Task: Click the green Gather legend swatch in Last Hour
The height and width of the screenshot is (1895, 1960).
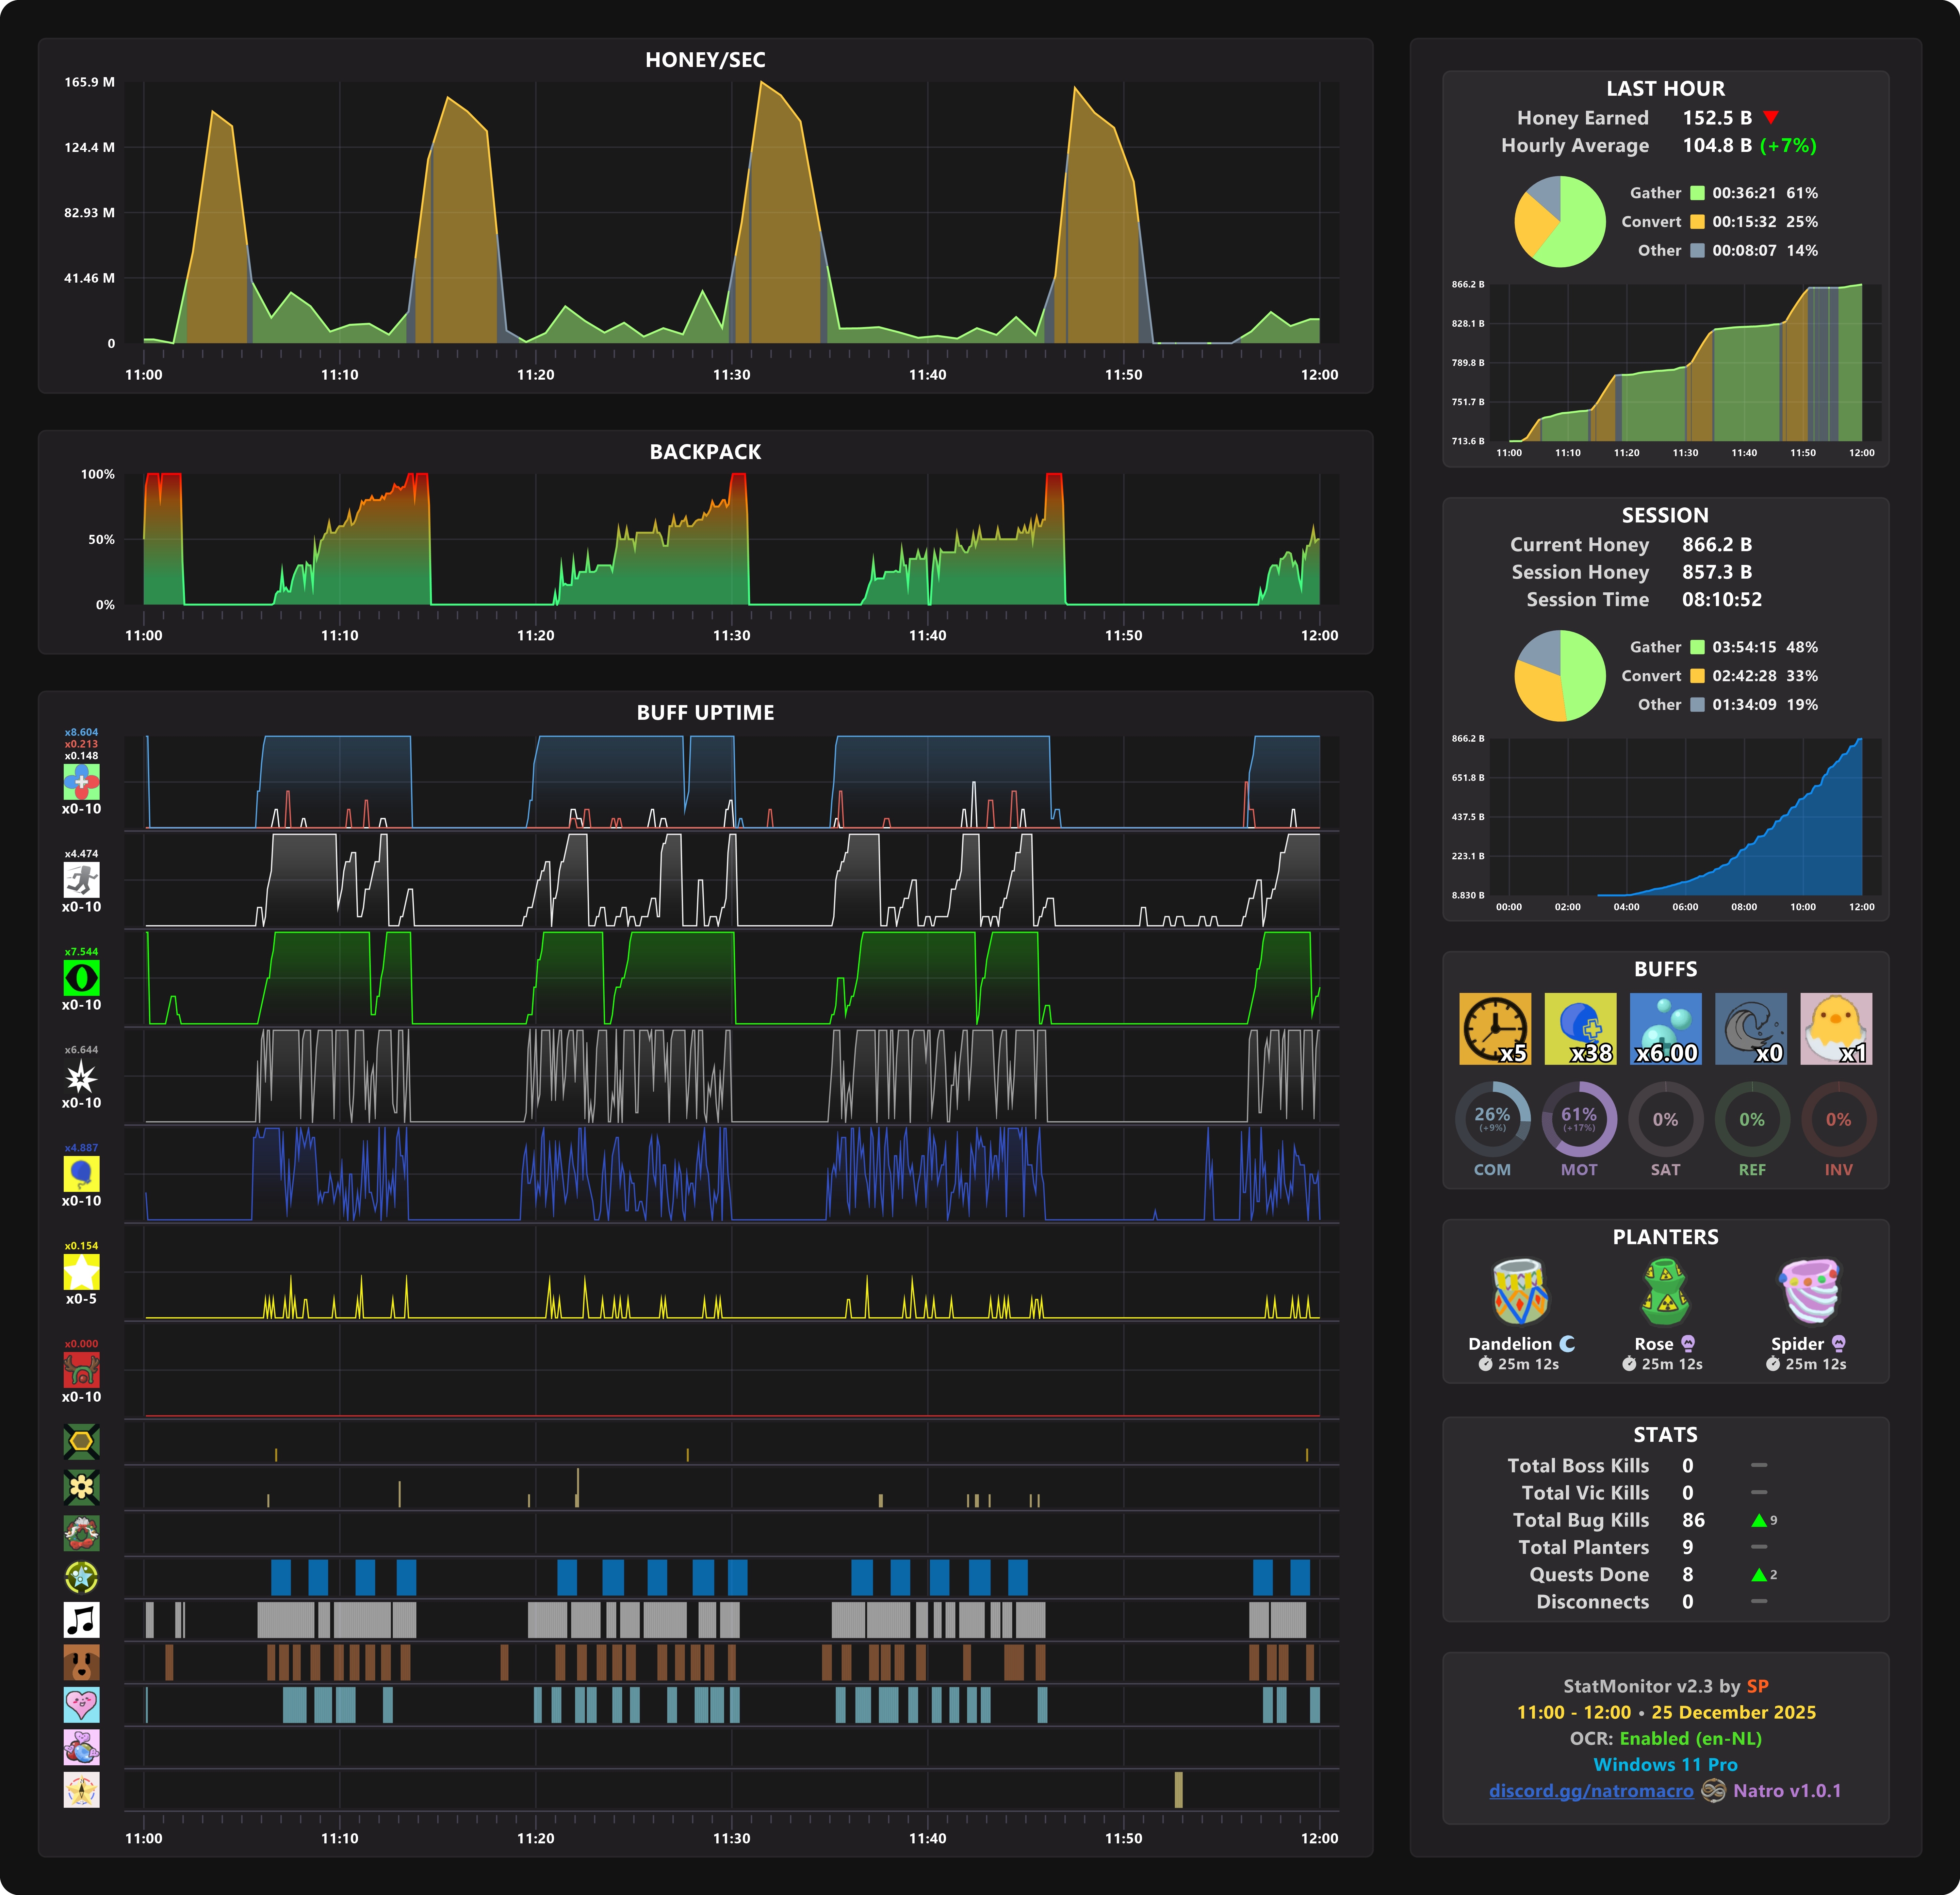Action: point(1697,193)
